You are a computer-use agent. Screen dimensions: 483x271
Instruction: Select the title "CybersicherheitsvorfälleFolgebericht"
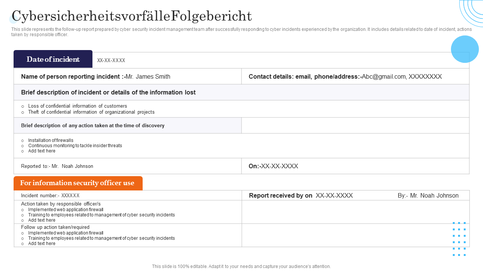[x=132, y=16]
